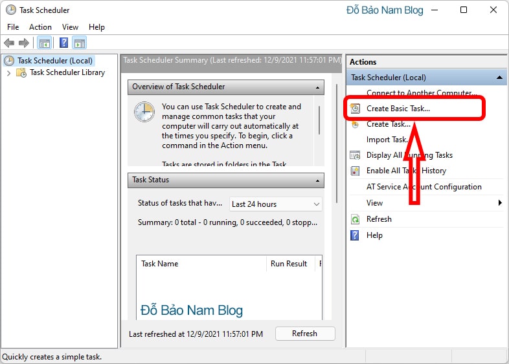This screenshot has width=509, height=364.
Task: Expand the Task Scheduler Library tree node
Action: (9, 73)
